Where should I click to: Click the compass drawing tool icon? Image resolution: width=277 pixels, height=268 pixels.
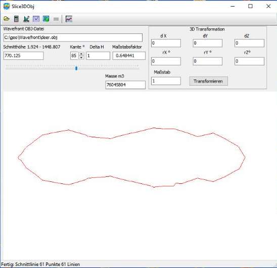26,19
